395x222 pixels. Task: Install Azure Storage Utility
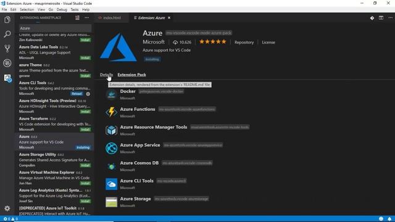pos(85,165)
